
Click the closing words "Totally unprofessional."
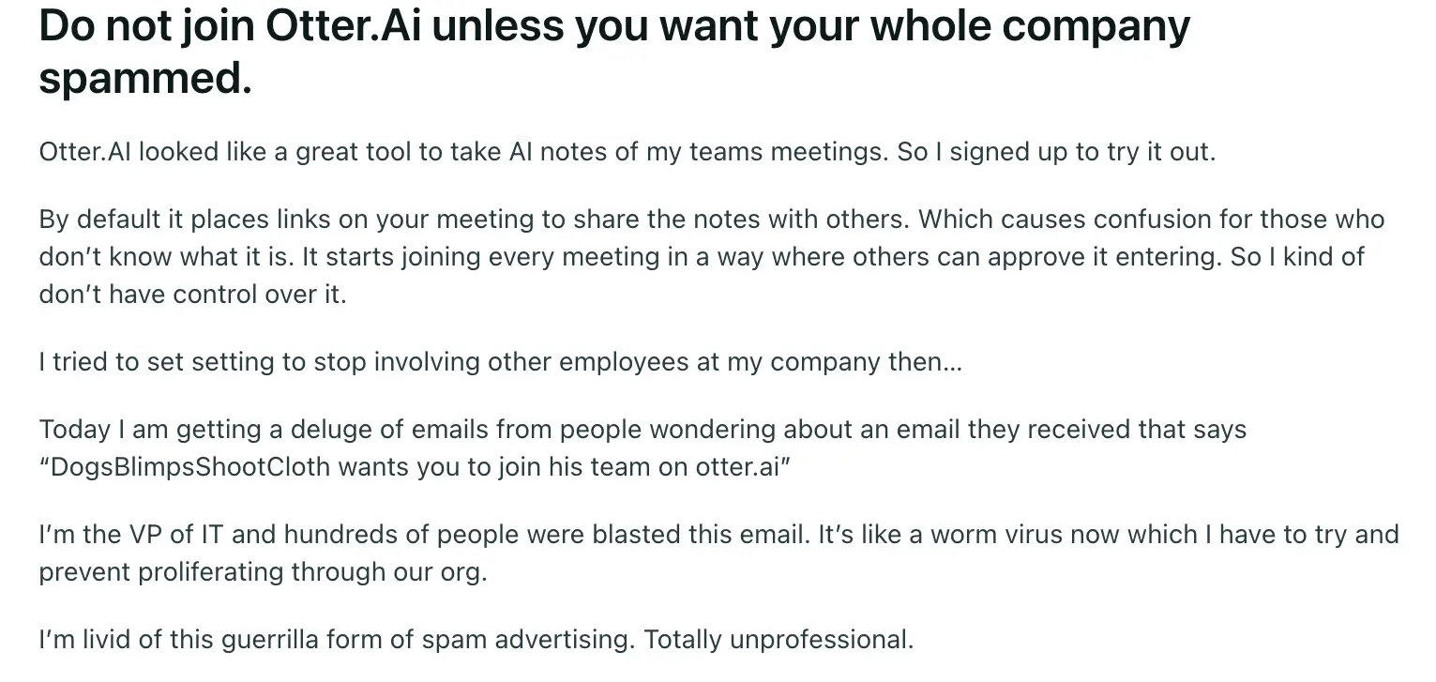(778, 640)
